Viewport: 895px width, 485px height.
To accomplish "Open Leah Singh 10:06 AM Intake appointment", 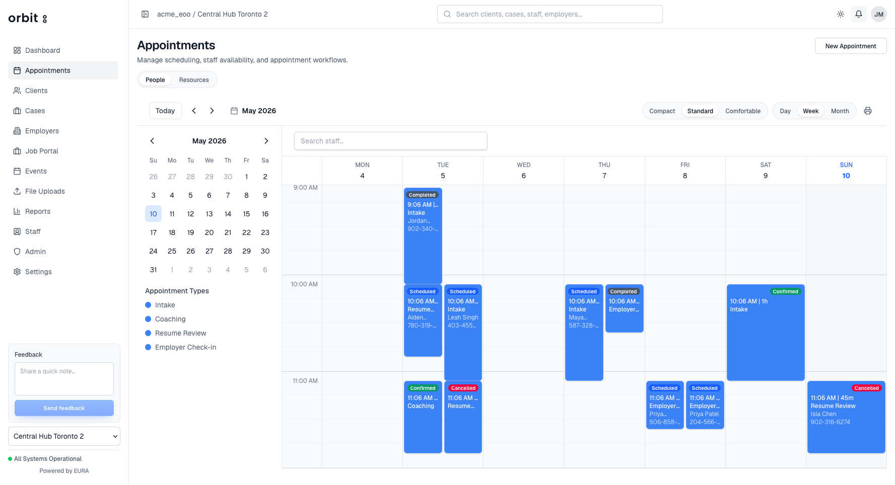I will (463, 332).
